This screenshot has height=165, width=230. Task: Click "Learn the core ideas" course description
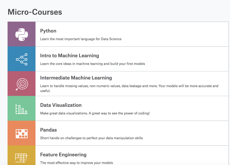tap(92, 64)
